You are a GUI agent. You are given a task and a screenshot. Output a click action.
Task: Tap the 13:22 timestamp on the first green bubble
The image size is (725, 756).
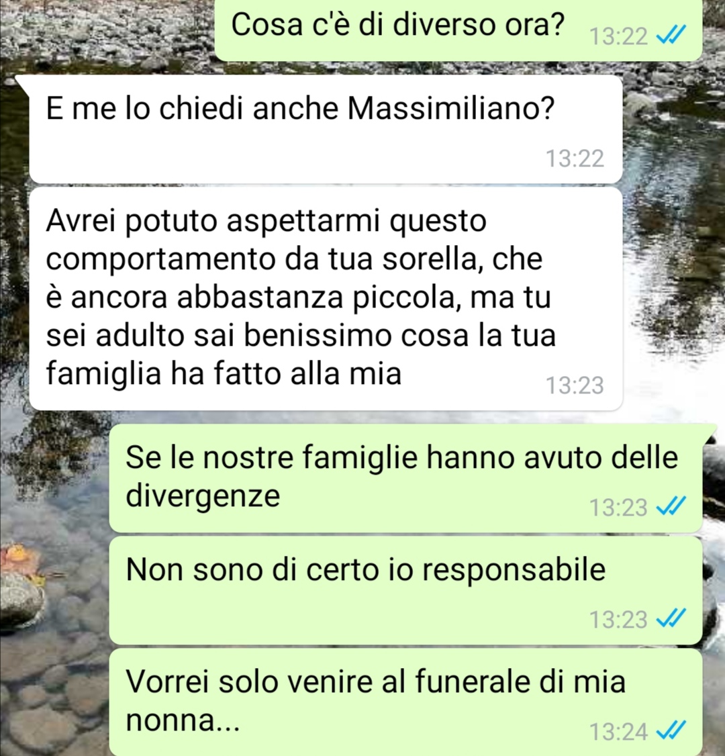tap(618, 36)
